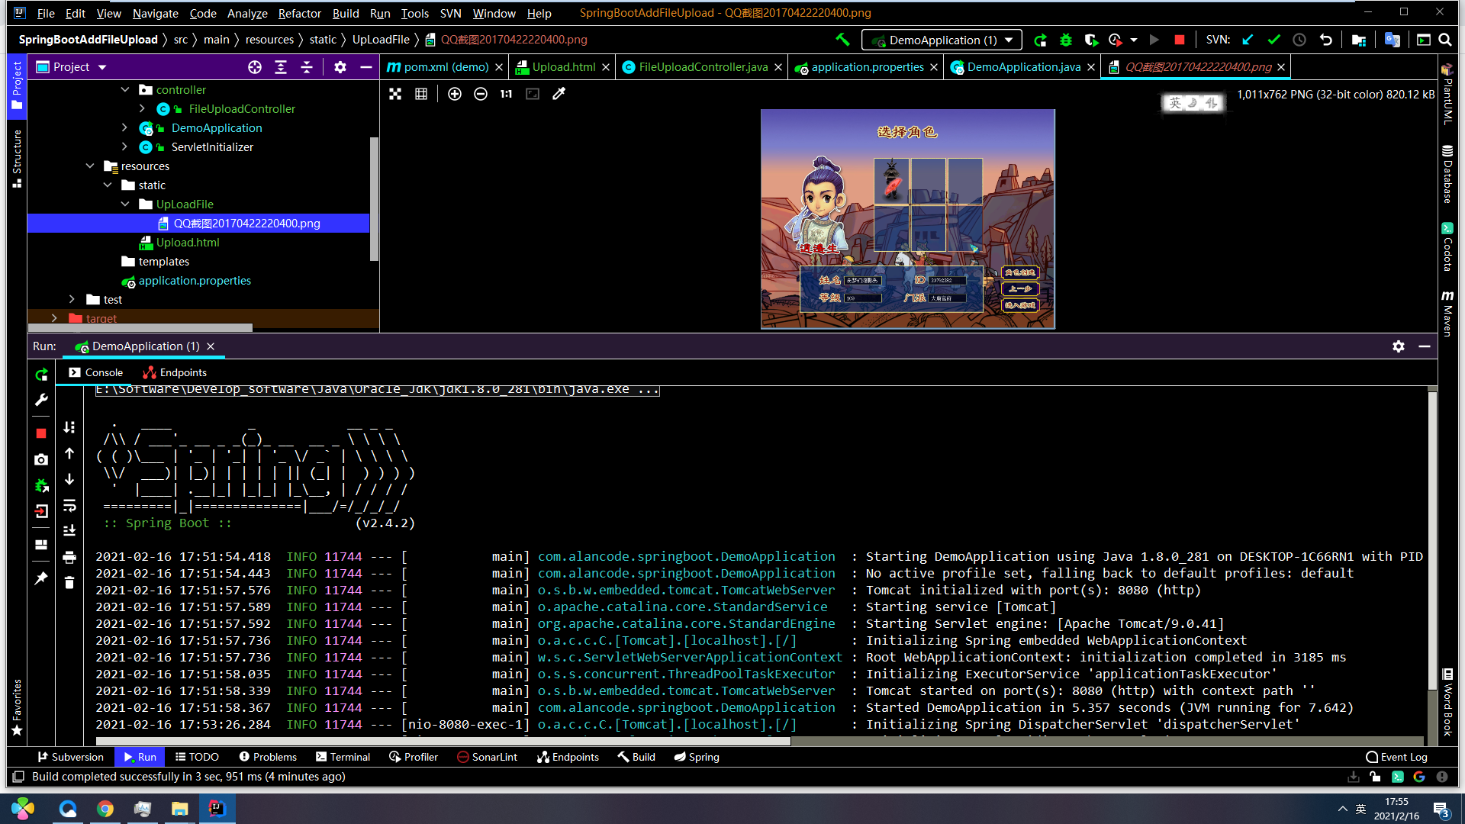Click collapse all in Project panel

click(x=307, y=67)
